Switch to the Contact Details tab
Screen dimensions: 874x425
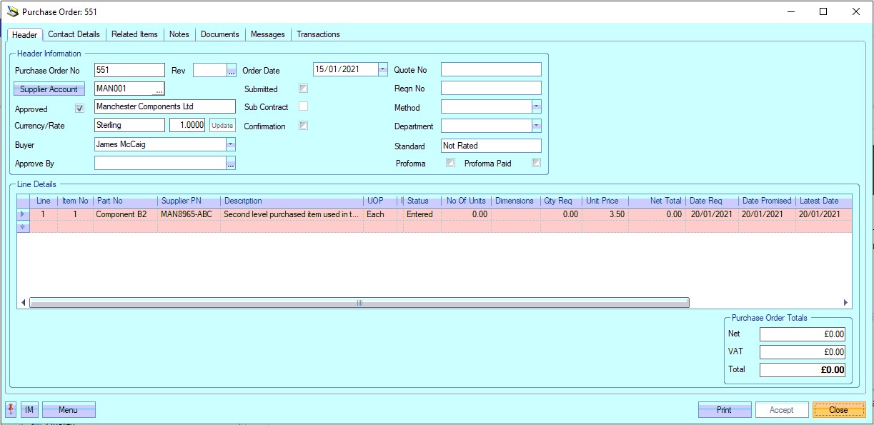74,34
